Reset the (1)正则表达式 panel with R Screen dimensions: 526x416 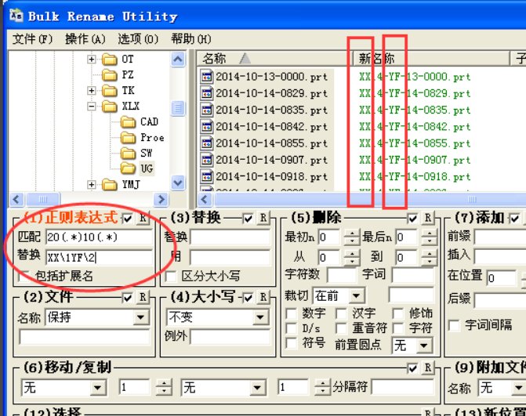(143, 219)
